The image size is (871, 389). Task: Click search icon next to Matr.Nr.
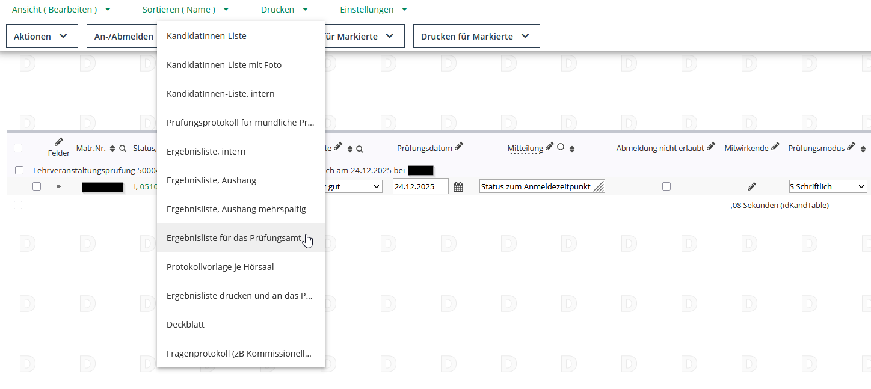(123, 149)
